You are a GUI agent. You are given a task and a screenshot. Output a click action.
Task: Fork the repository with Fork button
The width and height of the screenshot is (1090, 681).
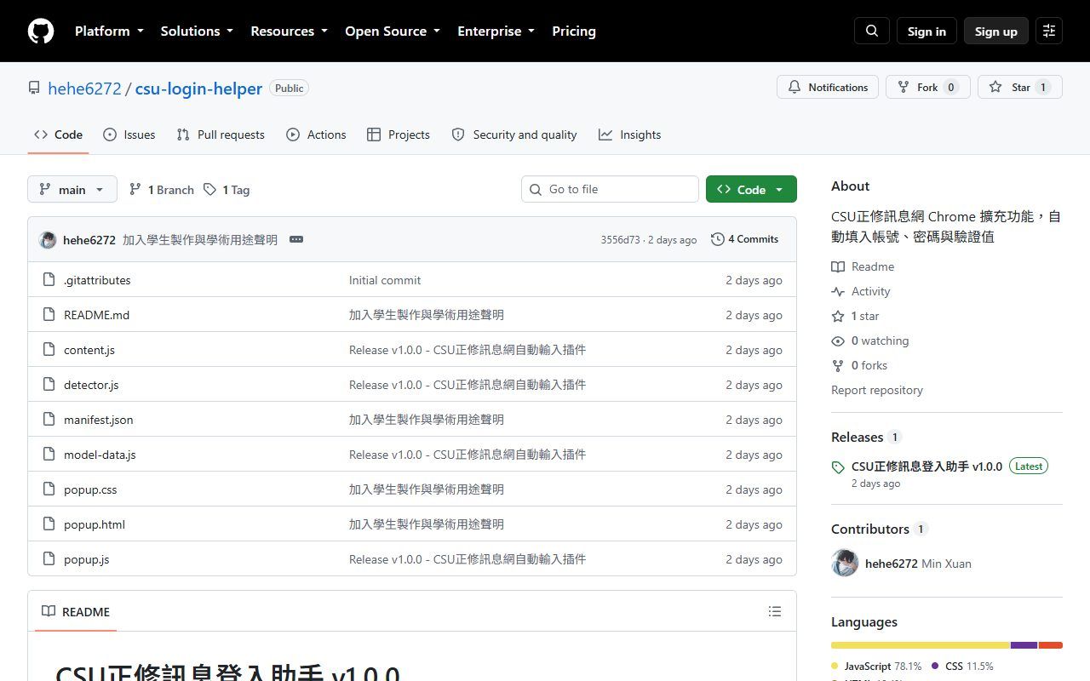click(928, 87)
